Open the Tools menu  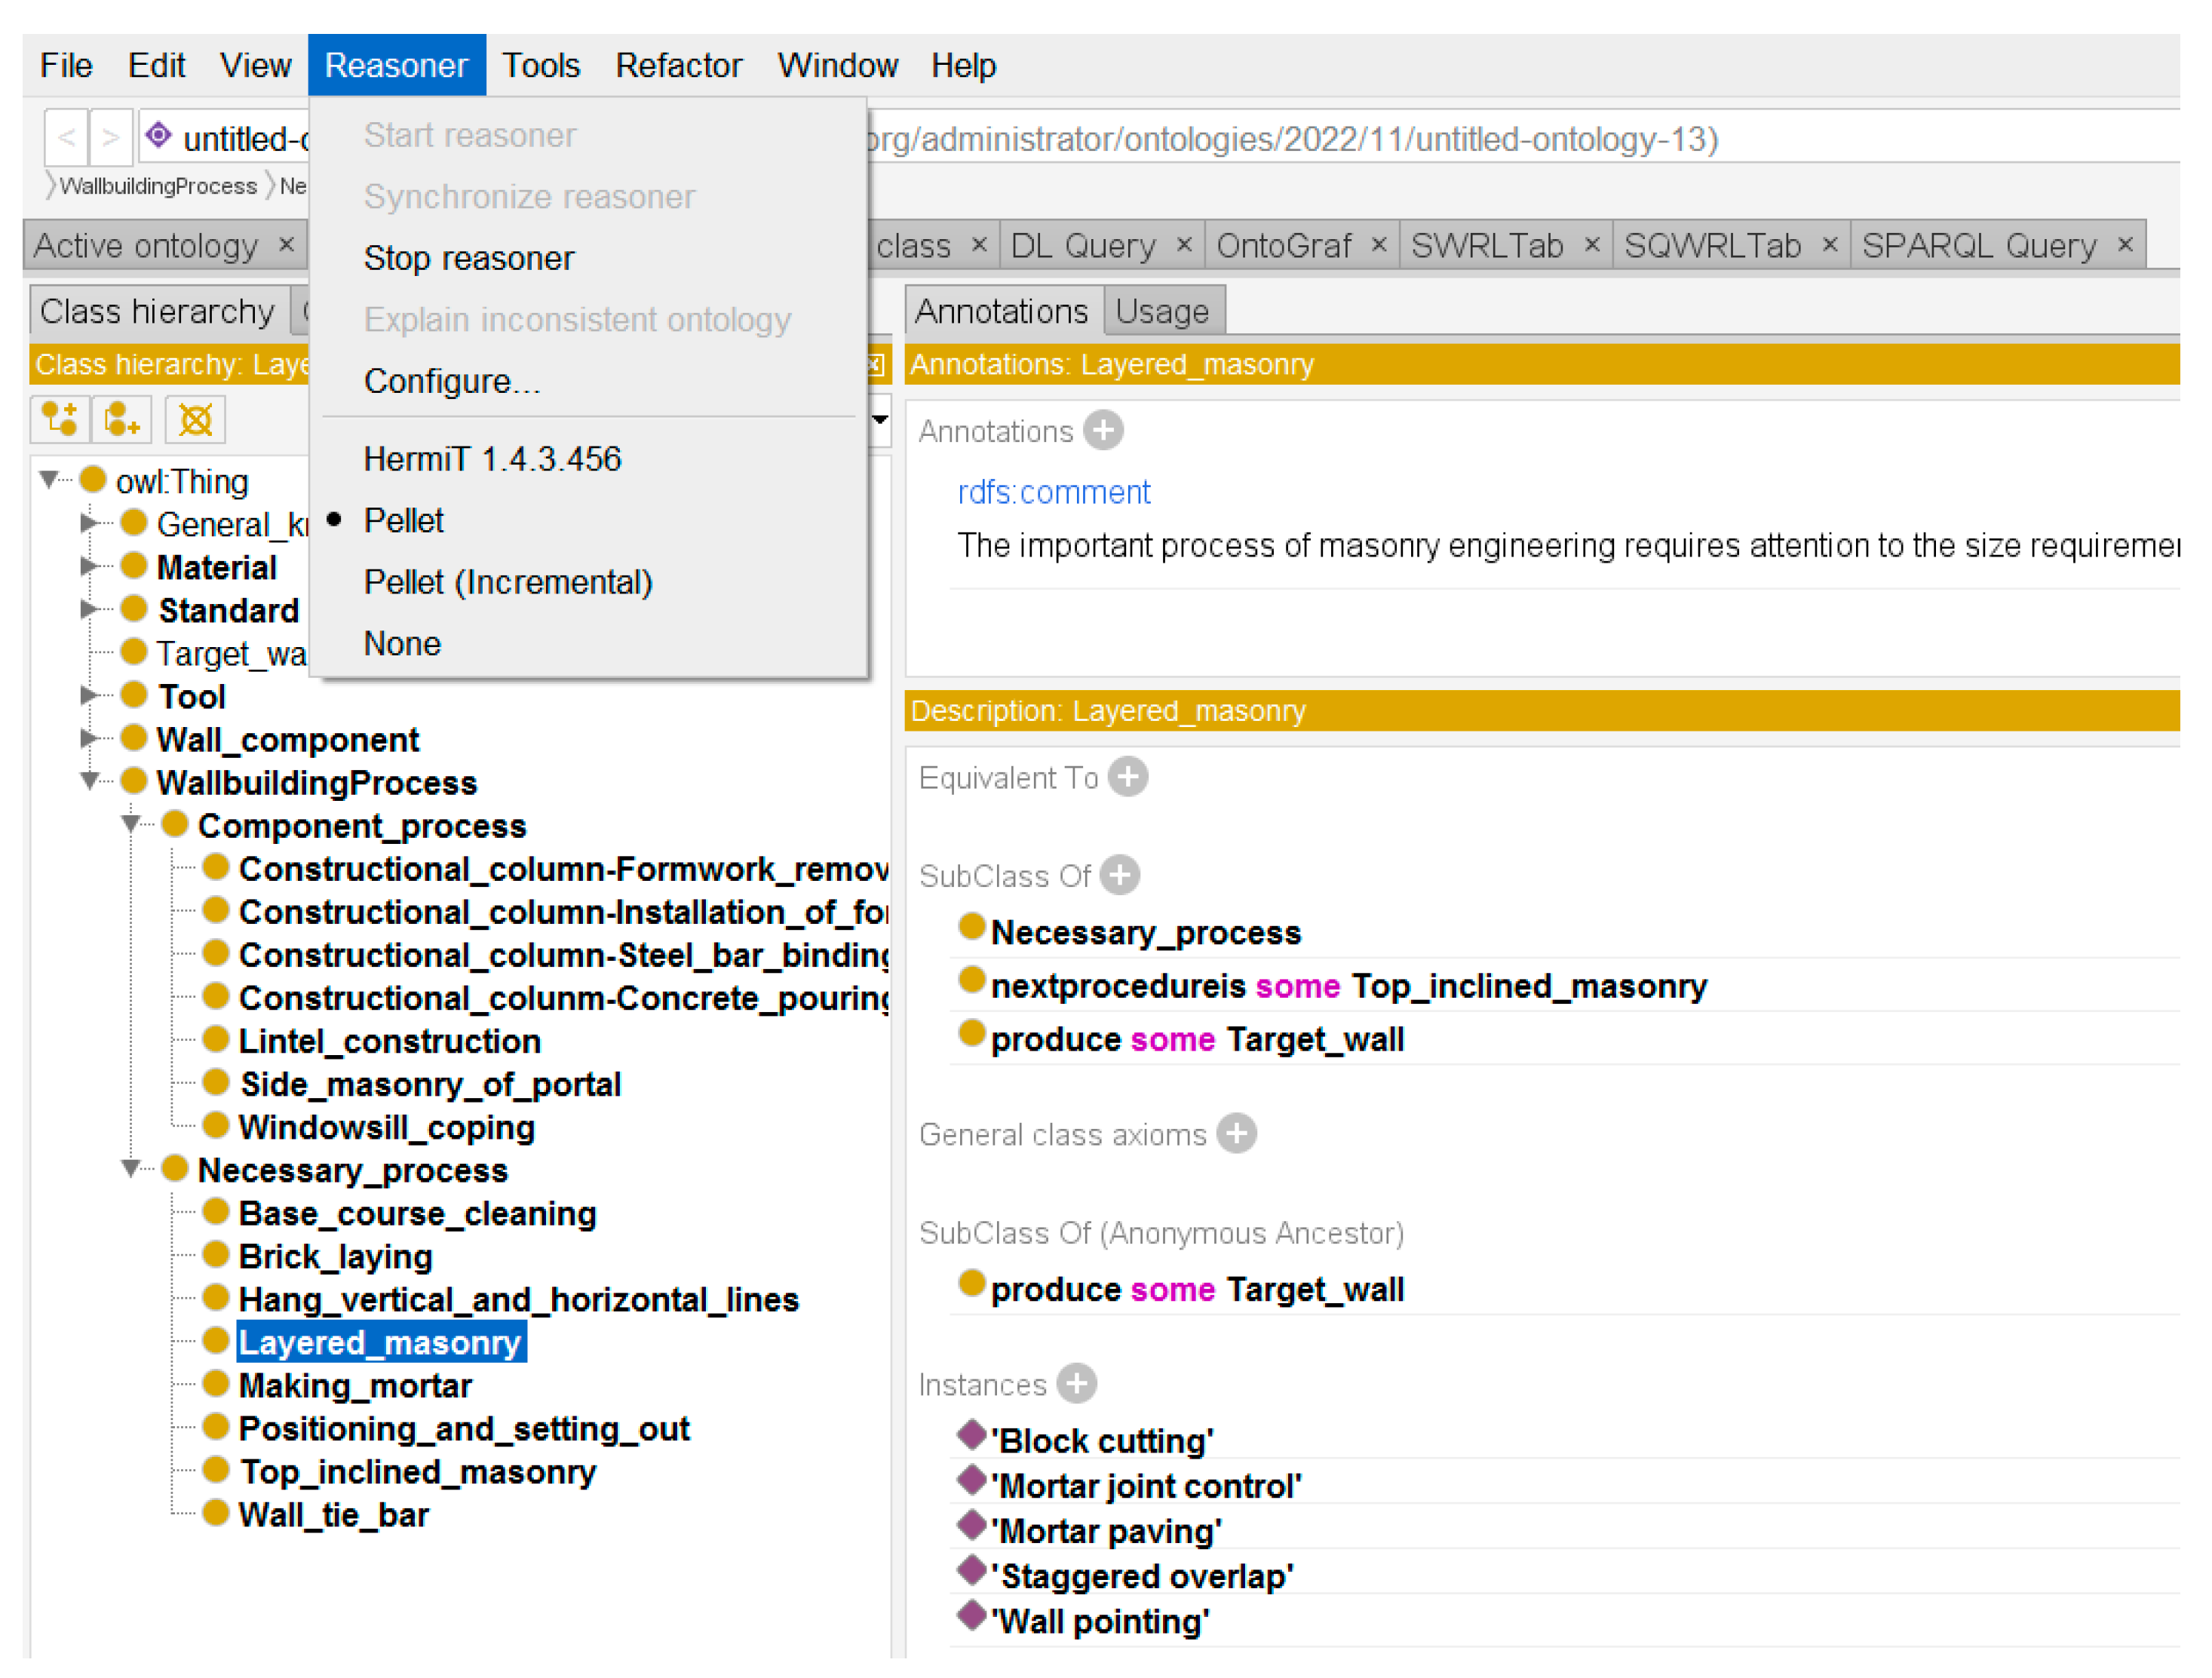point(540,66)
